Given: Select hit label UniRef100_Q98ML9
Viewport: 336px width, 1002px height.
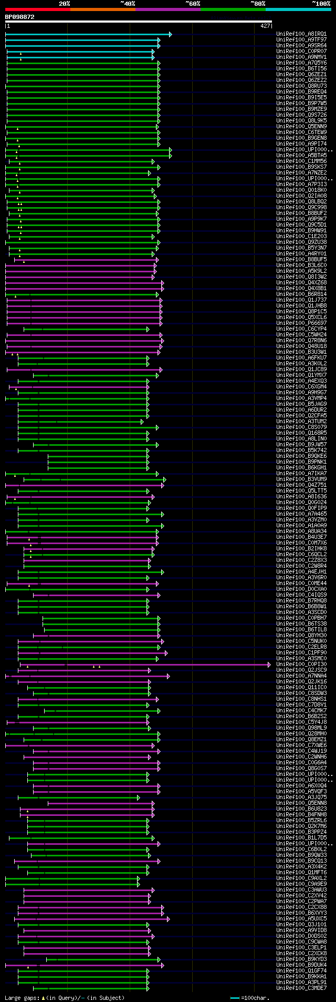Looking at the screenshot, I should point(301,728).
